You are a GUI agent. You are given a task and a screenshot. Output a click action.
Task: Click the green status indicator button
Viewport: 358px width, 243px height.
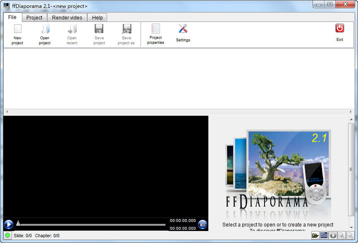click(7, 236)
